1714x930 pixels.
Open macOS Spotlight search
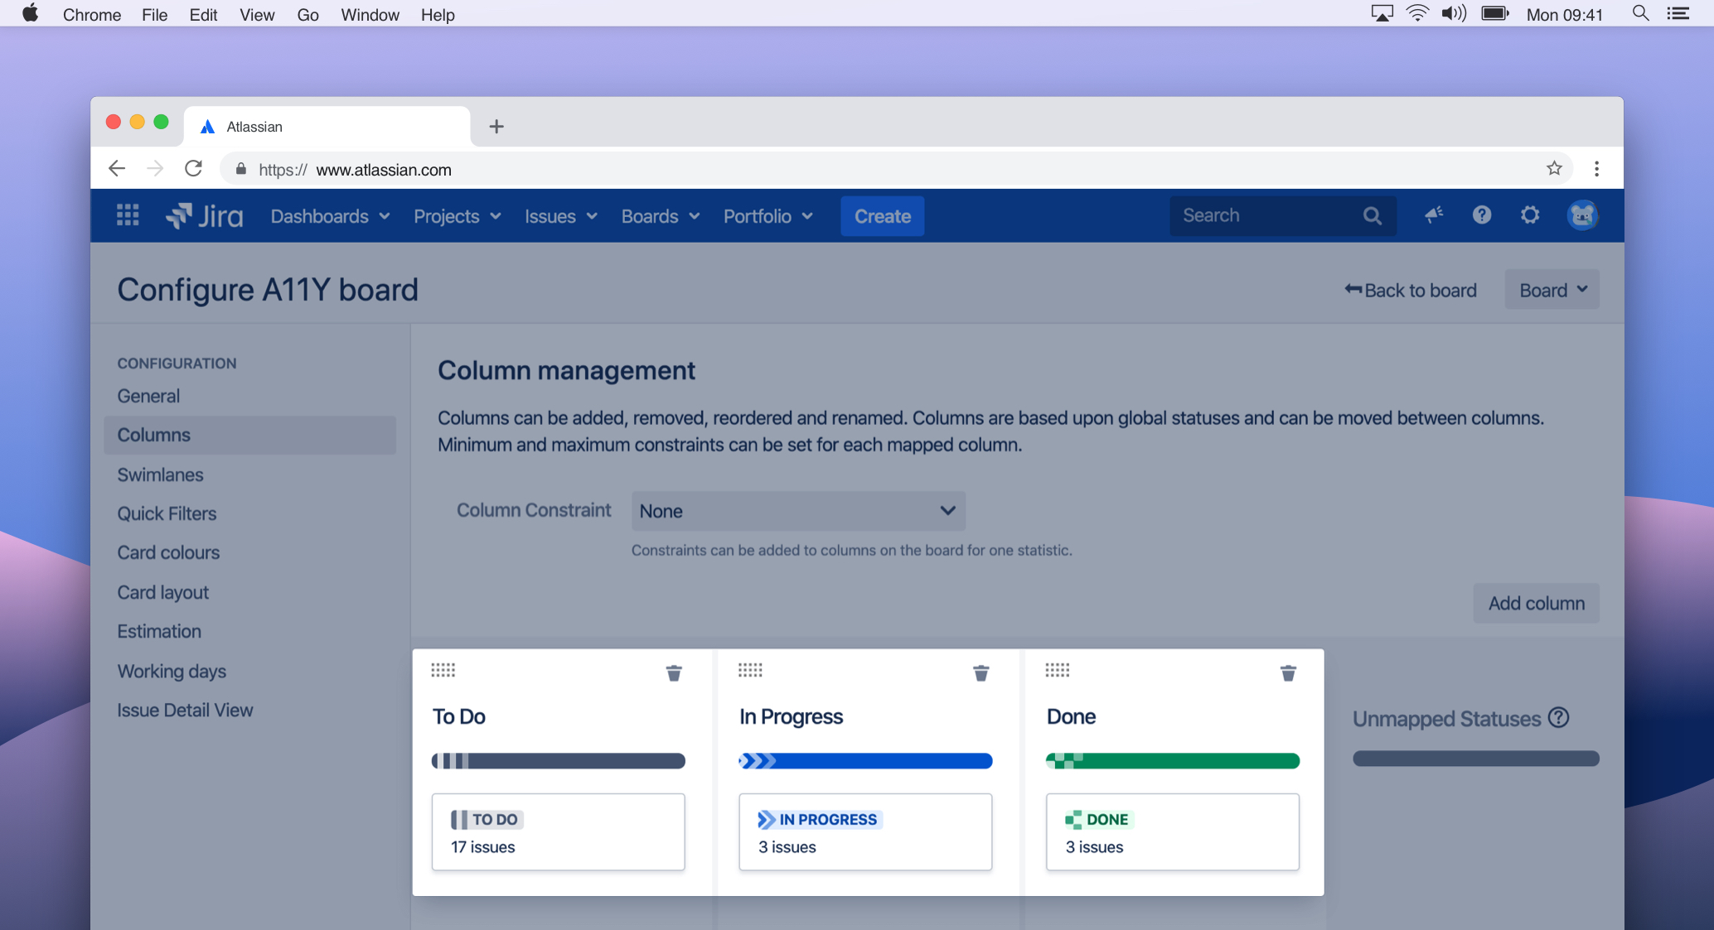[x=1640, y=14]
